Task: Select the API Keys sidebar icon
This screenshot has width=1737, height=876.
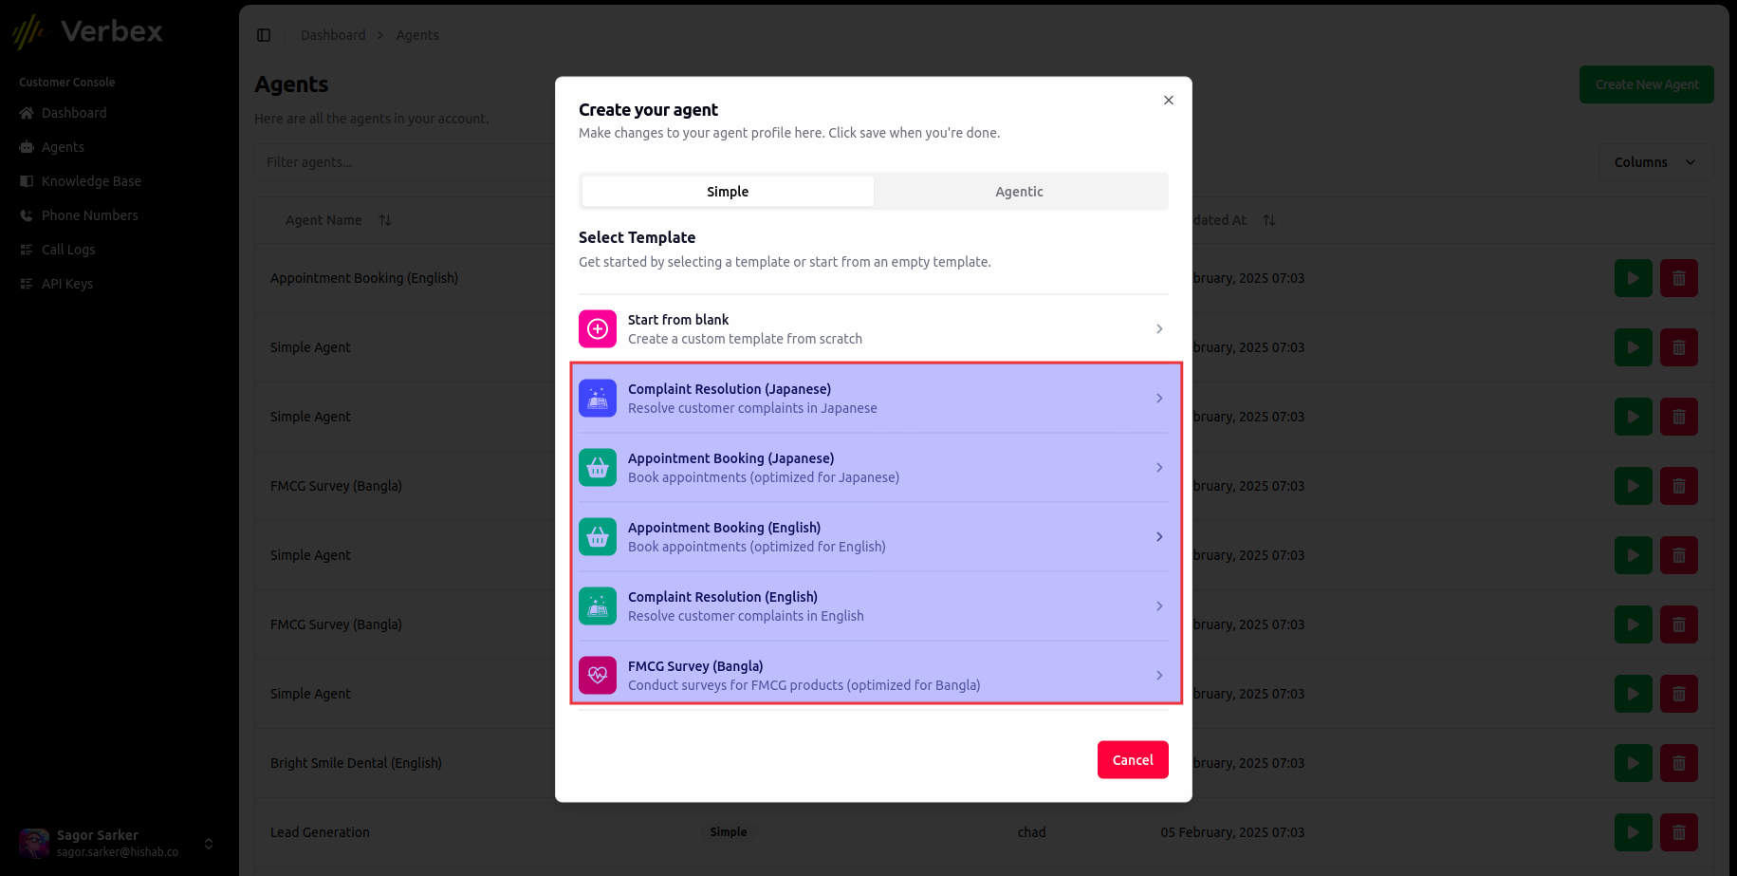Action: pyautogui.click(x=26, y=284)
